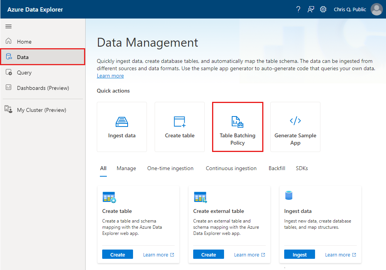Switch to One-time ingestion tab

170,168
